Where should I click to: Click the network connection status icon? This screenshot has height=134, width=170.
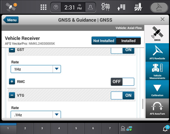click(129, 129)
